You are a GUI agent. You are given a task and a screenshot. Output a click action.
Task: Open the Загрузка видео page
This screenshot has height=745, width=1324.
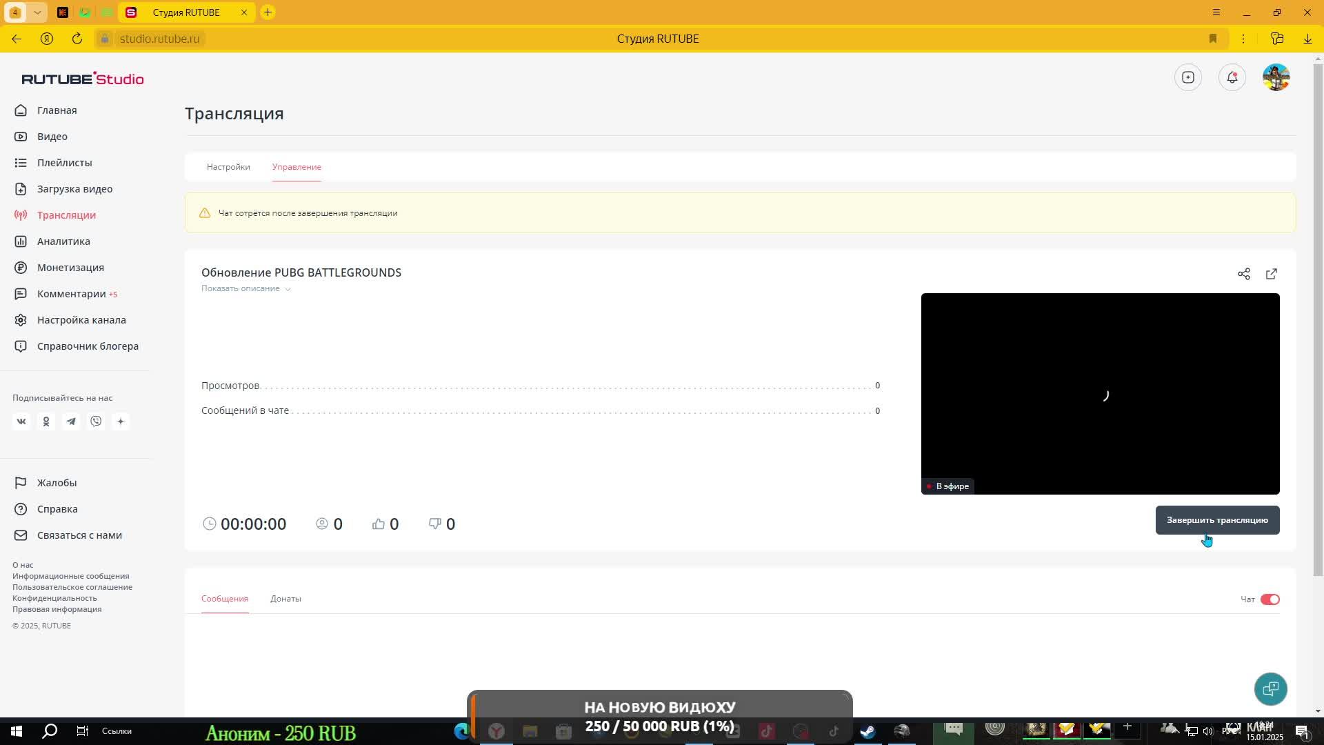(74, 189)
